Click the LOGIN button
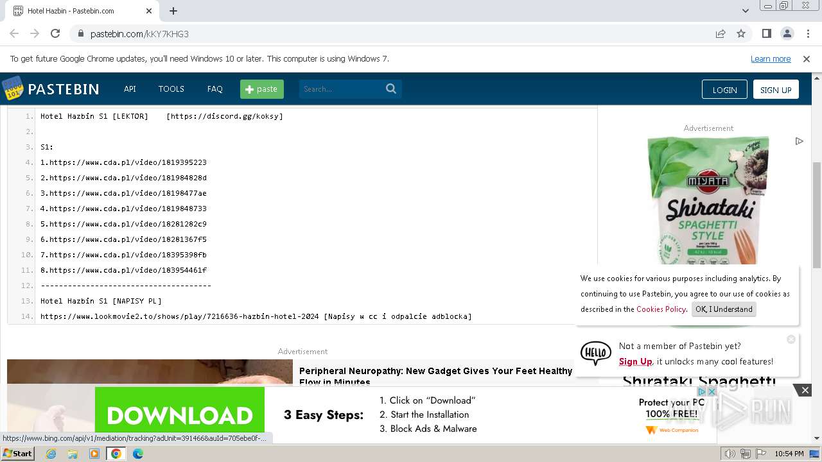This screenshot has width=822, height=462. point(724,90)
